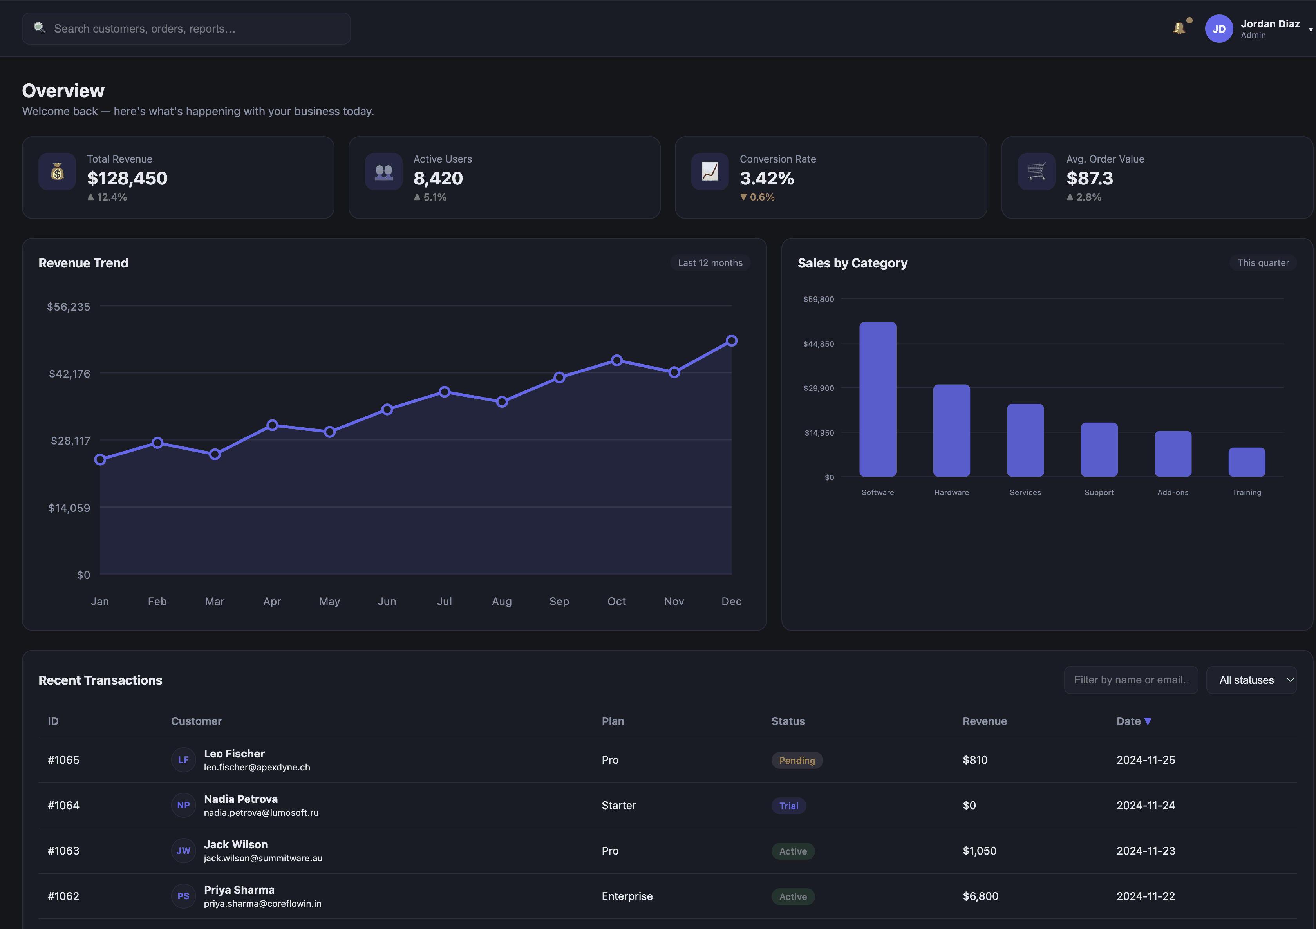Click transaction ID #1065

point(63,760)
